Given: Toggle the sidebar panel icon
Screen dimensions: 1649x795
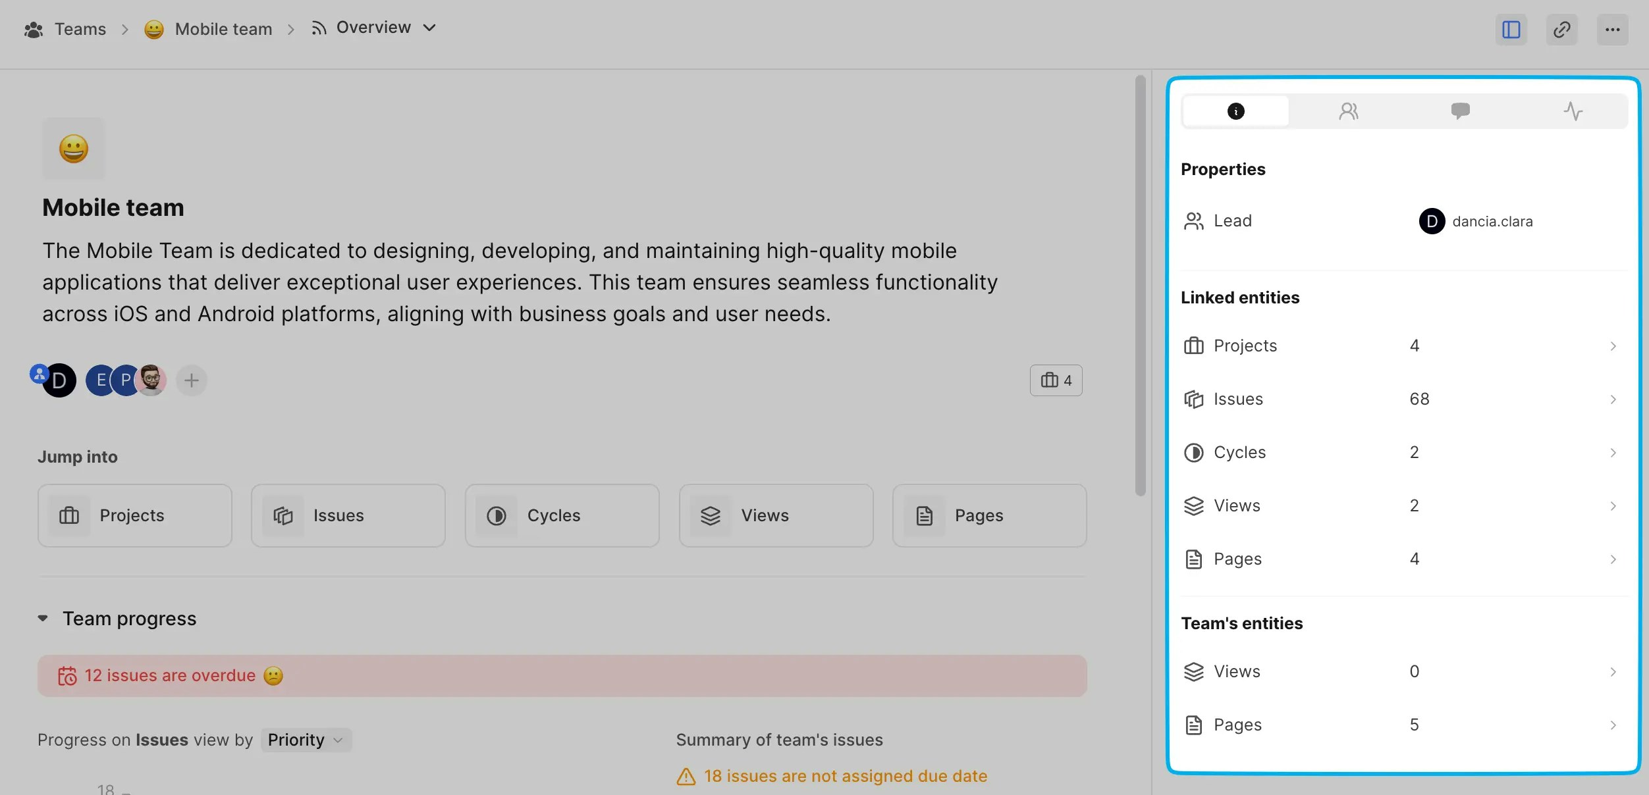Looking at the screenshot, I should pos(1511,30).
